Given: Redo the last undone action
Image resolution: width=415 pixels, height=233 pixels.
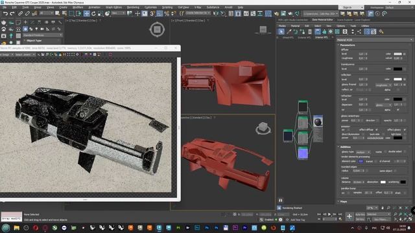Looking at the screenshot, I should coord(12,14).
